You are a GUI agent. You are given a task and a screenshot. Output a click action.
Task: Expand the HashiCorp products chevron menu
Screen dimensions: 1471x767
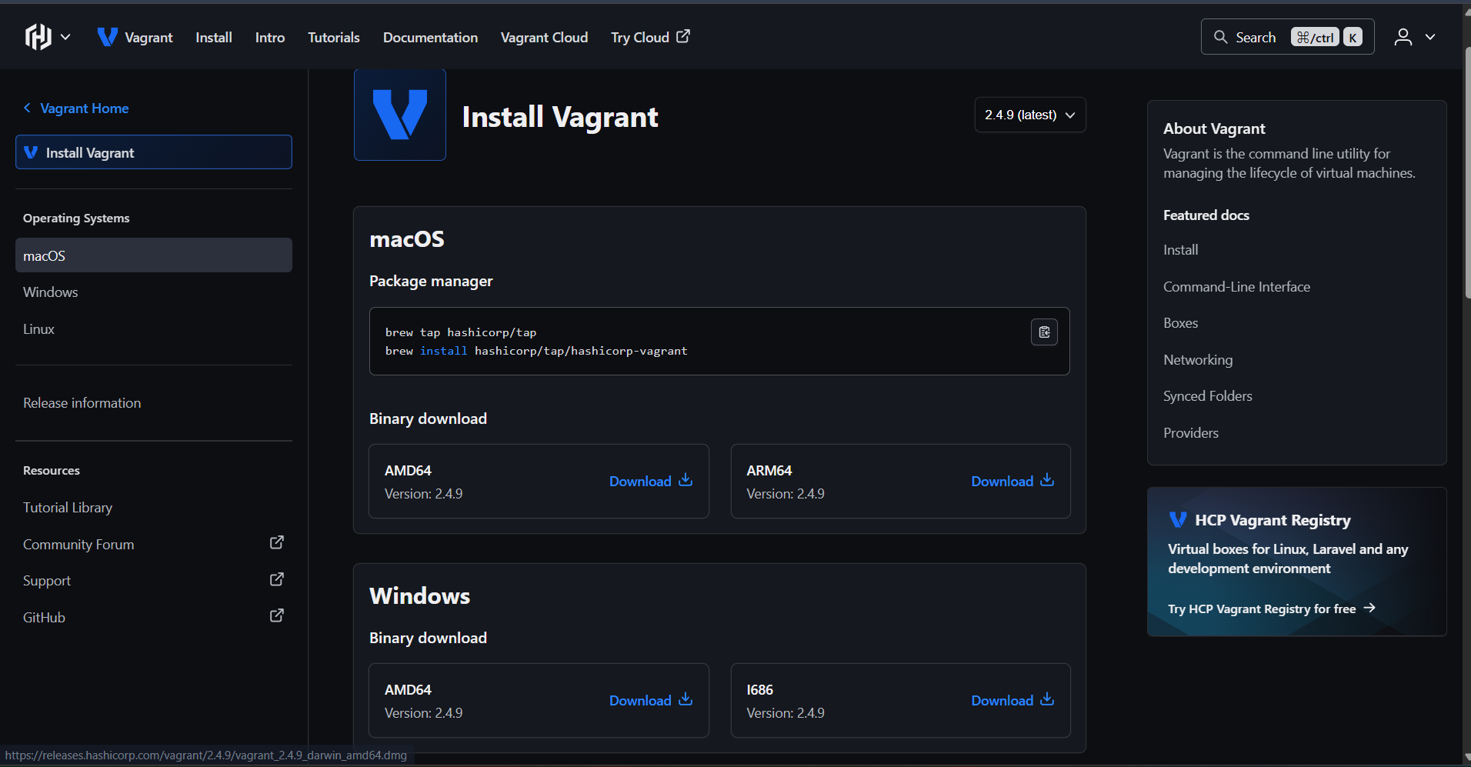[66, 37]
